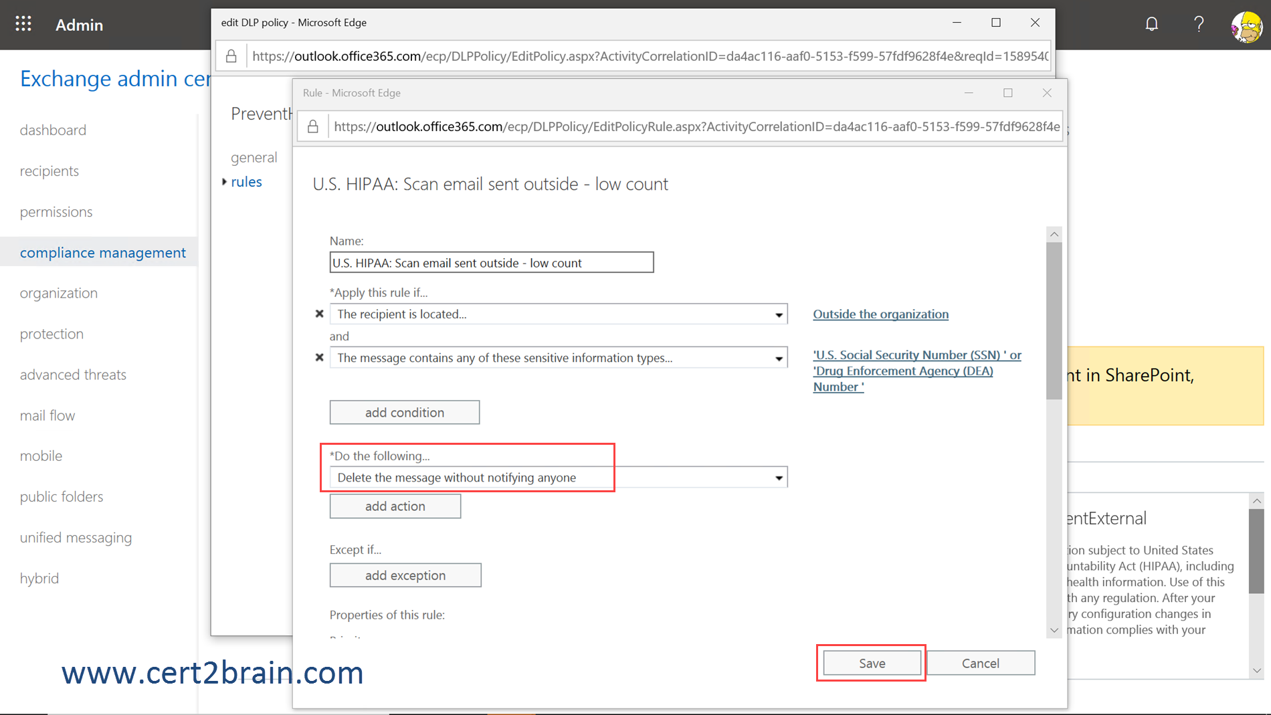Save the rule
Screen dimensions: 1271x715
pos(872,663)
